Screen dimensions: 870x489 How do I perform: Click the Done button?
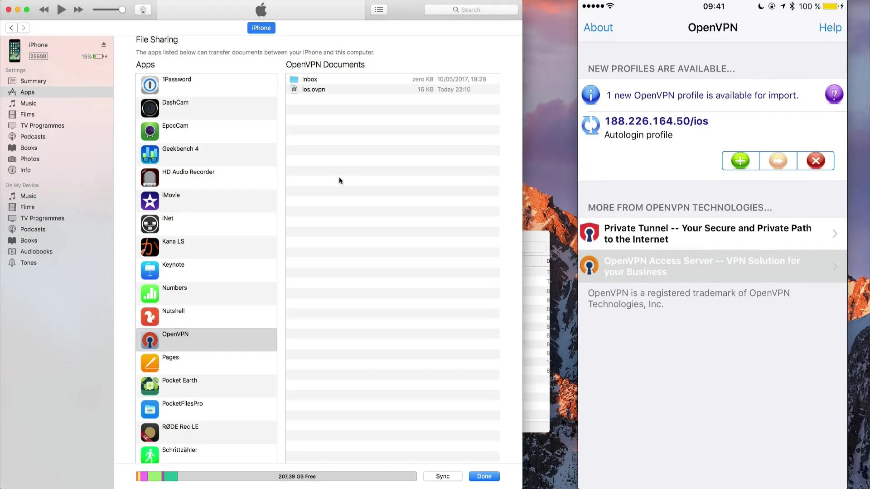pos(484,476)
